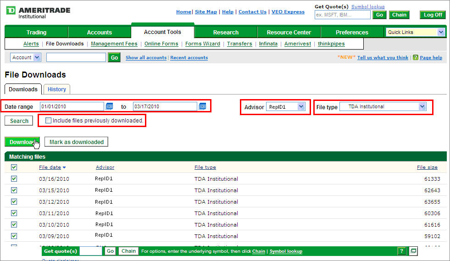The width and height of the screenshot is (450, 261).
Task: Uncheck the select-all checkbox in Matching files header
Action: click(14, 167)
